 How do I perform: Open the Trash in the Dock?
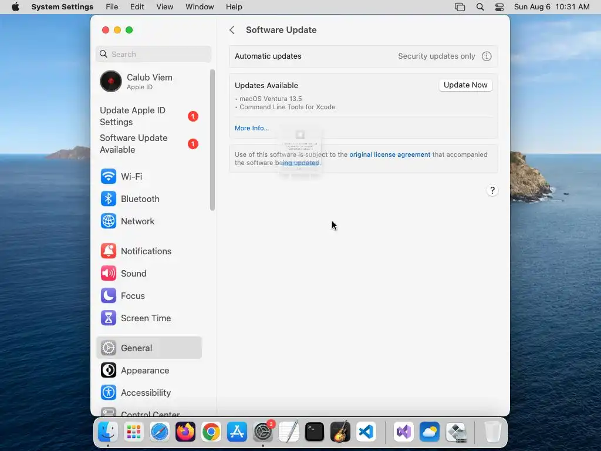492,432
